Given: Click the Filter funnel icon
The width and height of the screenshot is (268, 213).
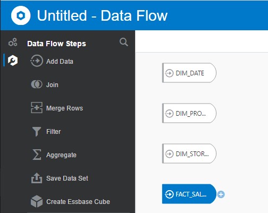Looking at the screenshot, I should (37, 131).
